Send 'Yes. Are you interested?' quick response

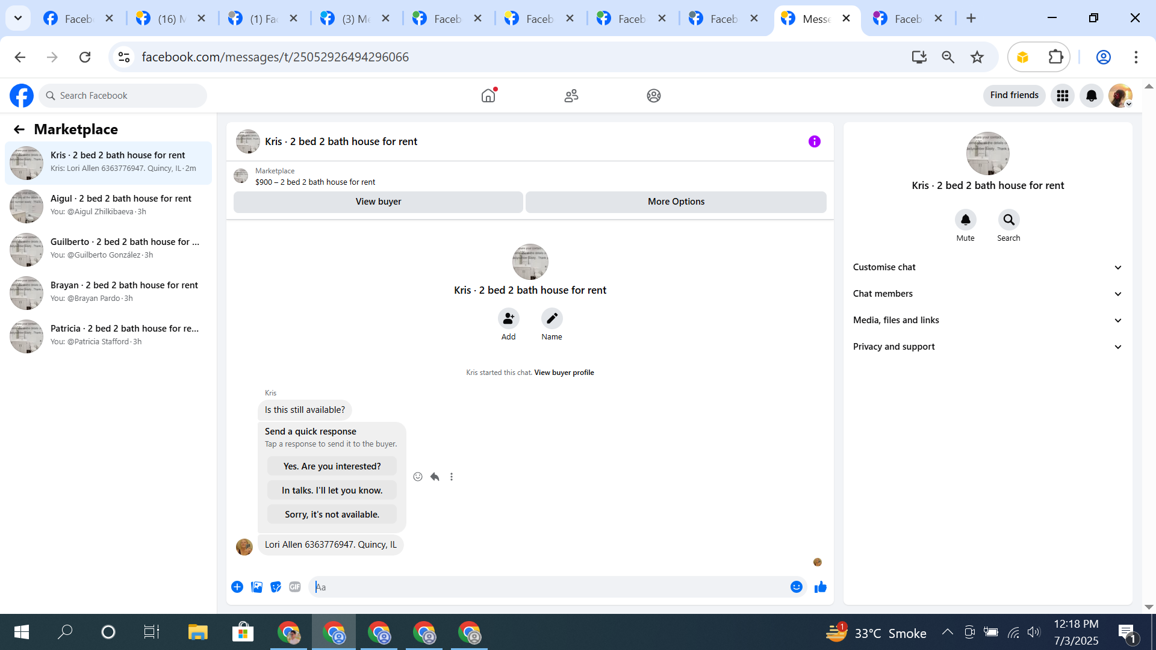point(332,466)
